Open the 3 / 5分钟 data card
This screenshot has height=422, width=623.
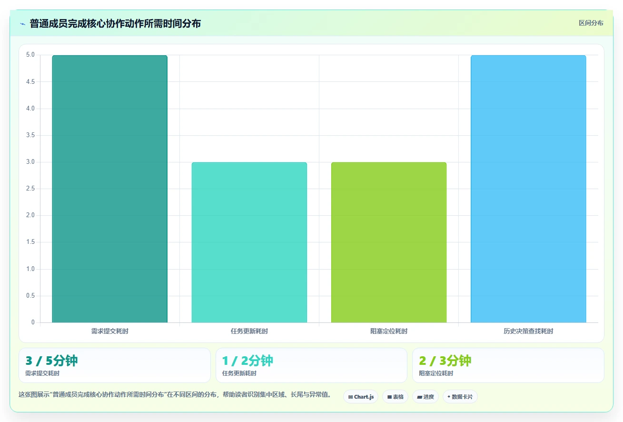point(114,365)
